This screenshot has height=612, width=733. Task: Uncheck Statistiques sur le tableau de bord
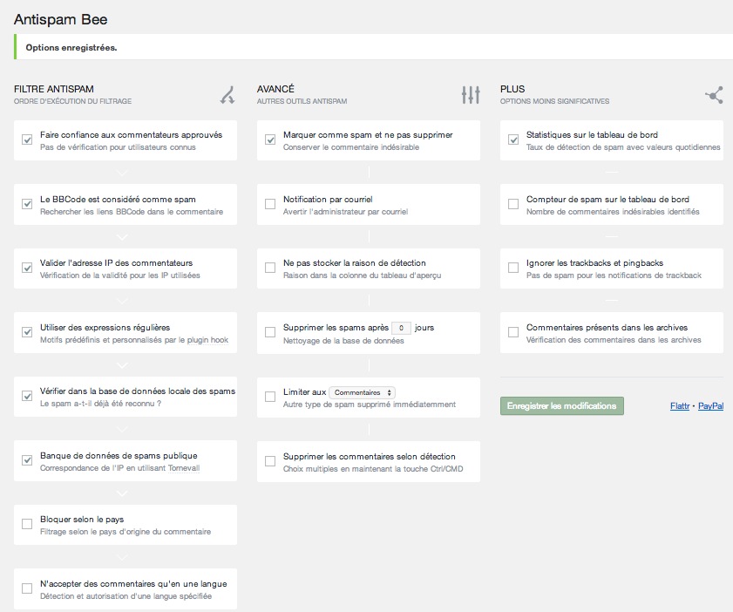(x=513, y=139)
